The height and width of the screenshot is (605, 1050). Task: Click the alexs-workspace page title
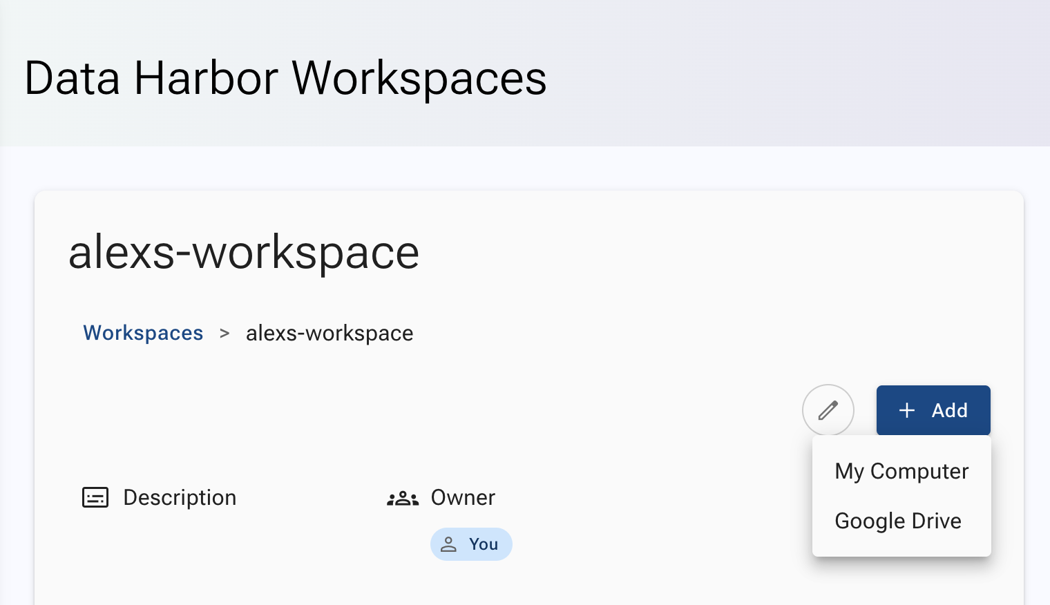coord(244,252)
